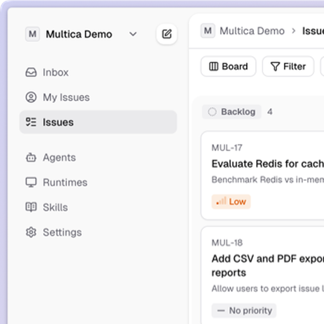
Task: Open issue MUL-18 identifier
Action: coord(227,243)
